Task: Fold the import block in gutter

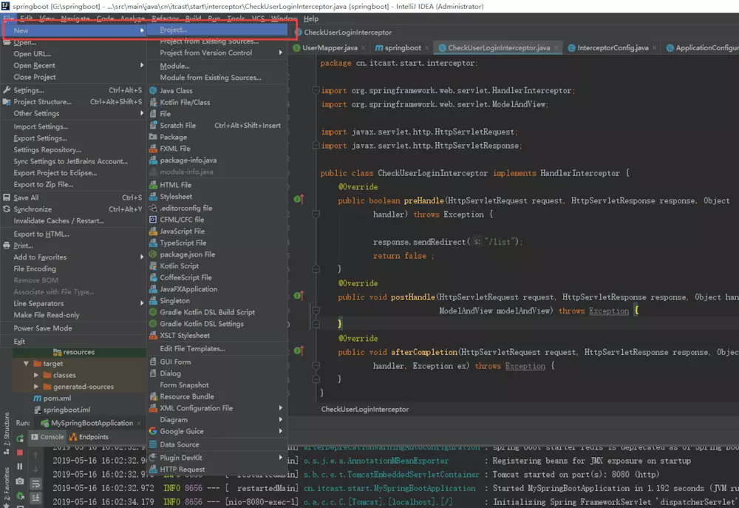Action: click(x=316, y=90)
